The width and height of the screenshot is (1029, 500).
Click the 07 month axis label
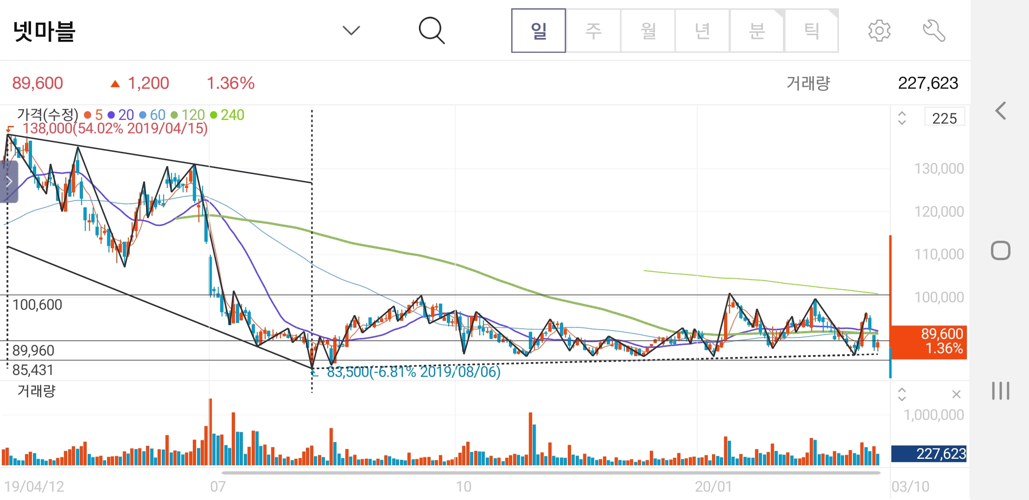(218, 487)
